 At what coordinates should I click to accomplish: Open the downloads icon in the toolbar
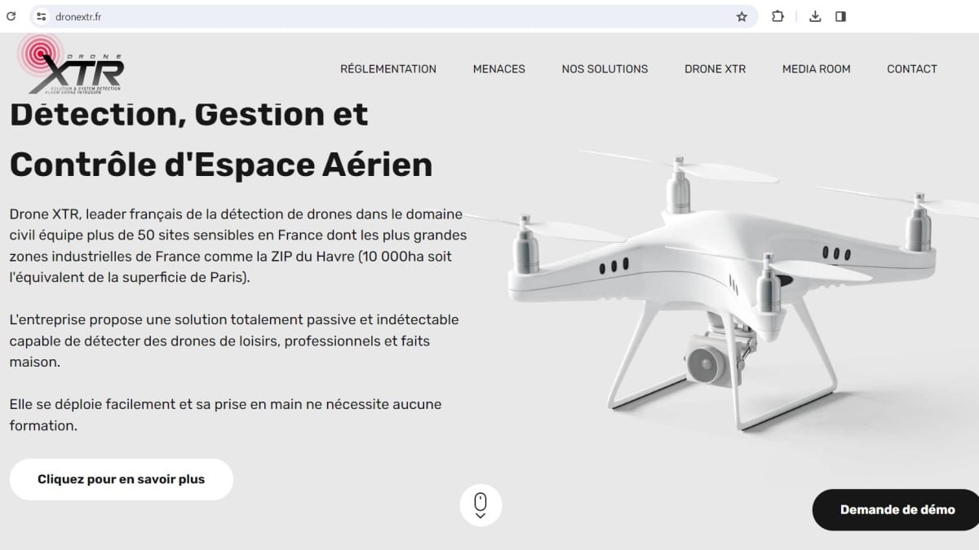click(x=815, y=16)
